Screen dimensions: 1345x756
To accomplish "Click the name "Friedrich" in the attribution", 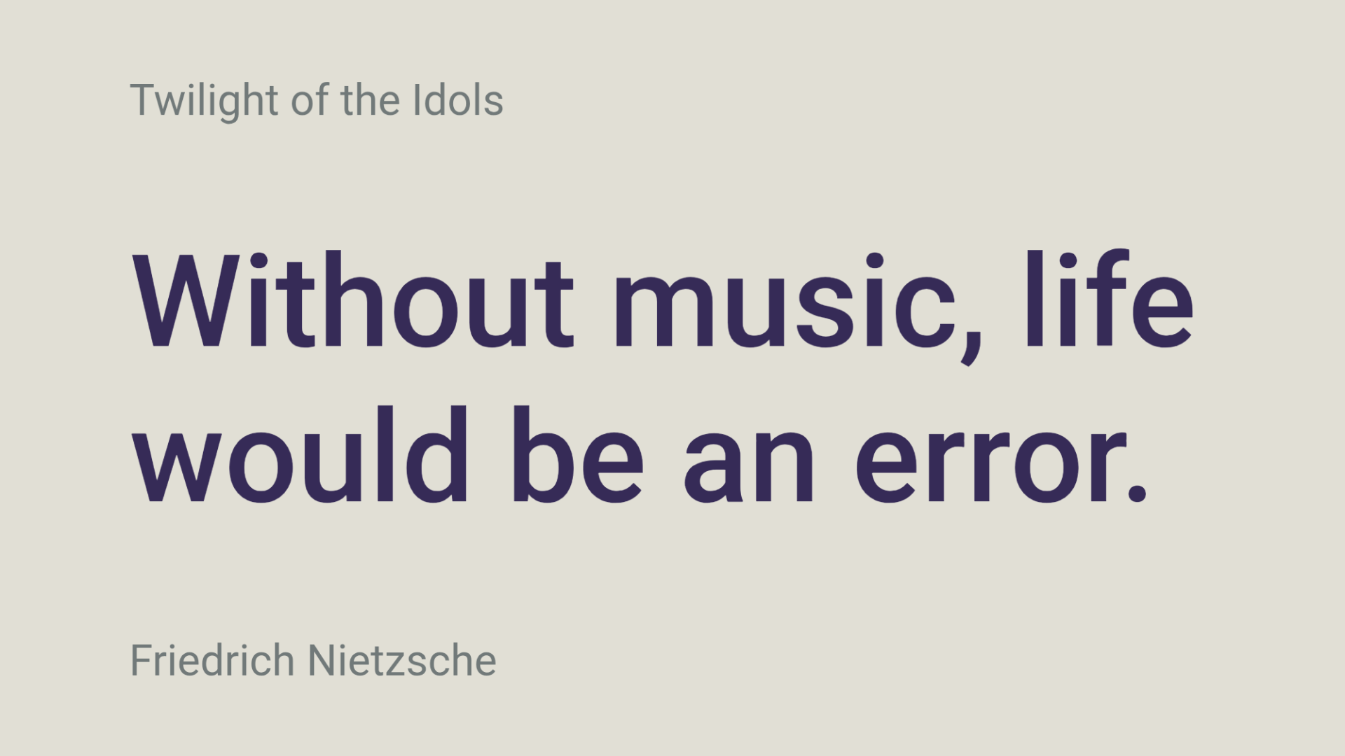I will click(212, 661).
